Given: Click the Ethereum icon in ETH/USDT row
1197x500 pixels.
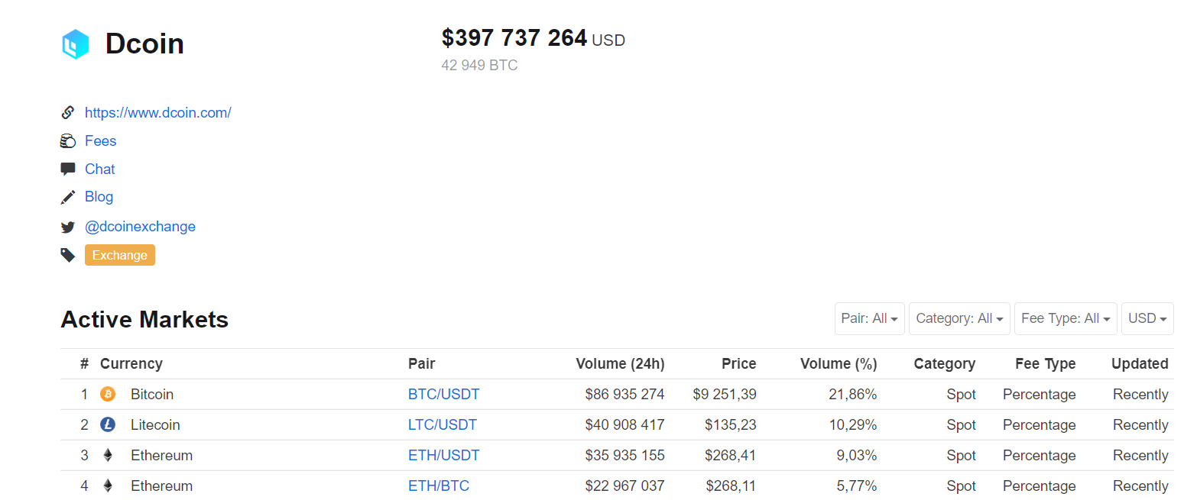Looking at the screenshot, I should click(x=108, y=455).
